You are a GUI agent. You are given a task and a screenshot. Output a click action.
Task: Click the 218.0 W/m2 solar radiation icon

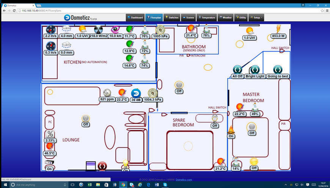(98, 30)
